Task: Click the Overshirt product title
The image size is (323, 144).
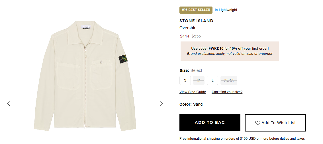Action: pos(188,28)
